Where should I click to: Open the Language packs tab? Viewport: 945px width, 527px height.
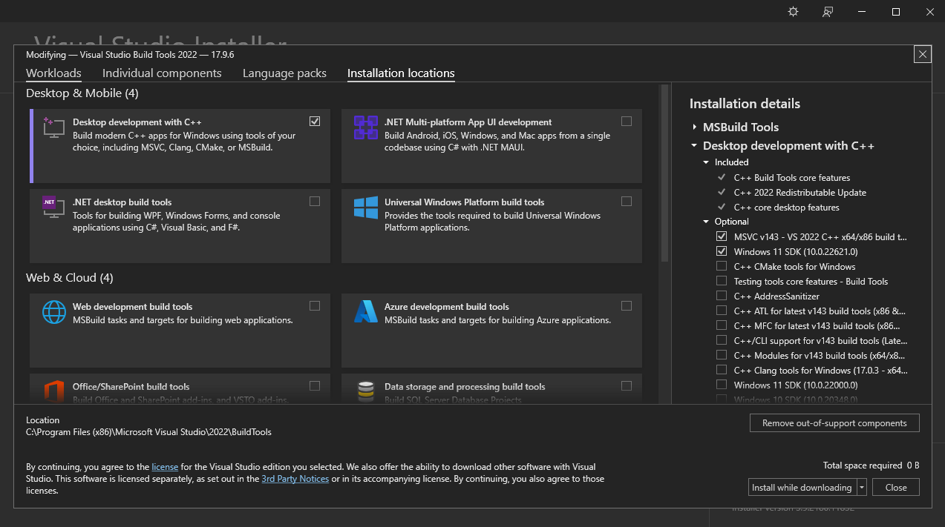(x=284, y=73)
